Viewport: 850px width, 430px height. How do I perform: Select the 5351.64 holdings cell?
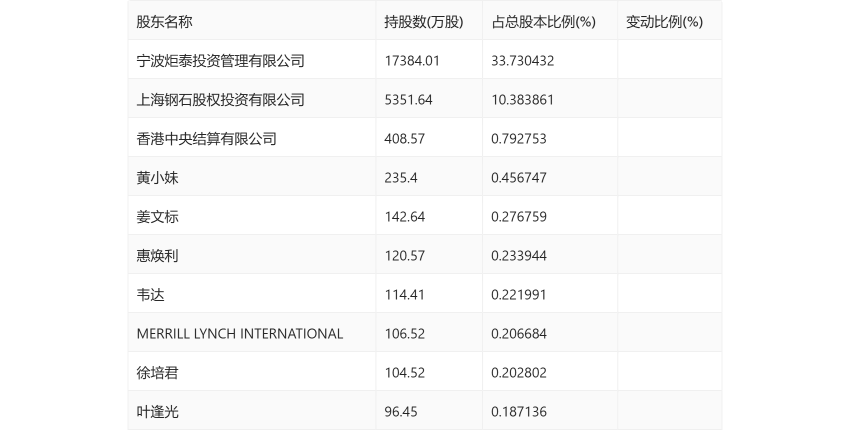tap(408, 100)
